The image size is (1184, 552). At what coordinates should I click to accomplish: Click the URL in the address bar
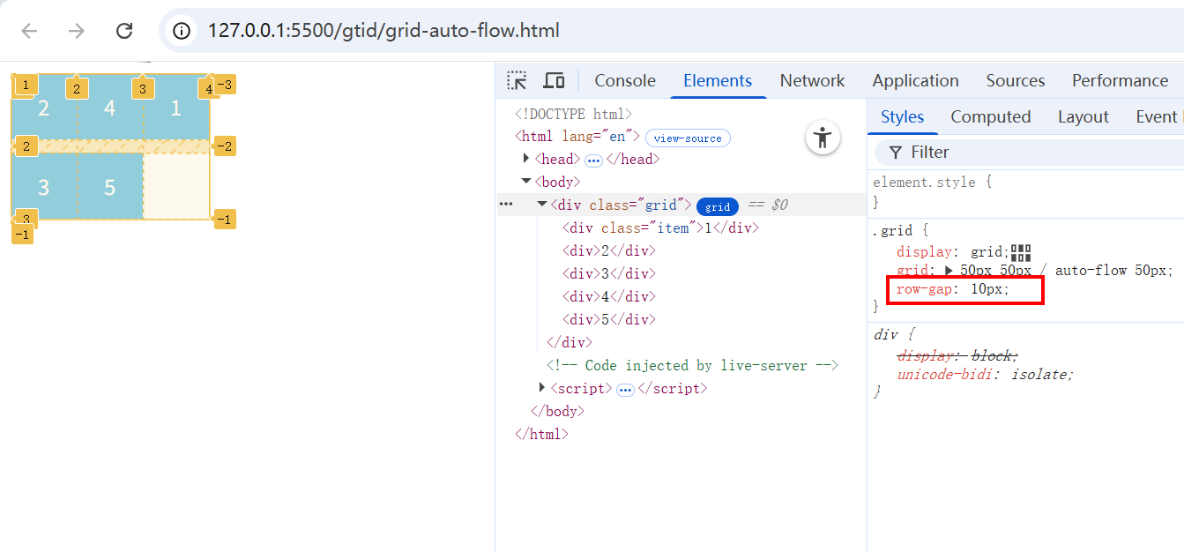(x=383, y=31)
